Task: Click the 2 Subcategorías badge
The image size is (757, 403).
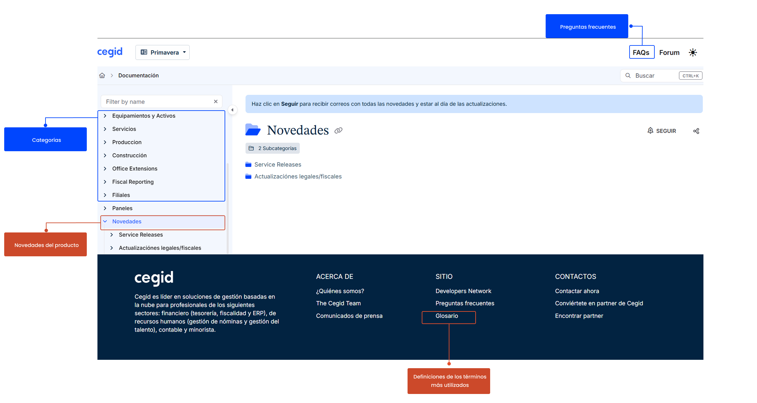Action: pyautogui.click(x=273, y=148)
